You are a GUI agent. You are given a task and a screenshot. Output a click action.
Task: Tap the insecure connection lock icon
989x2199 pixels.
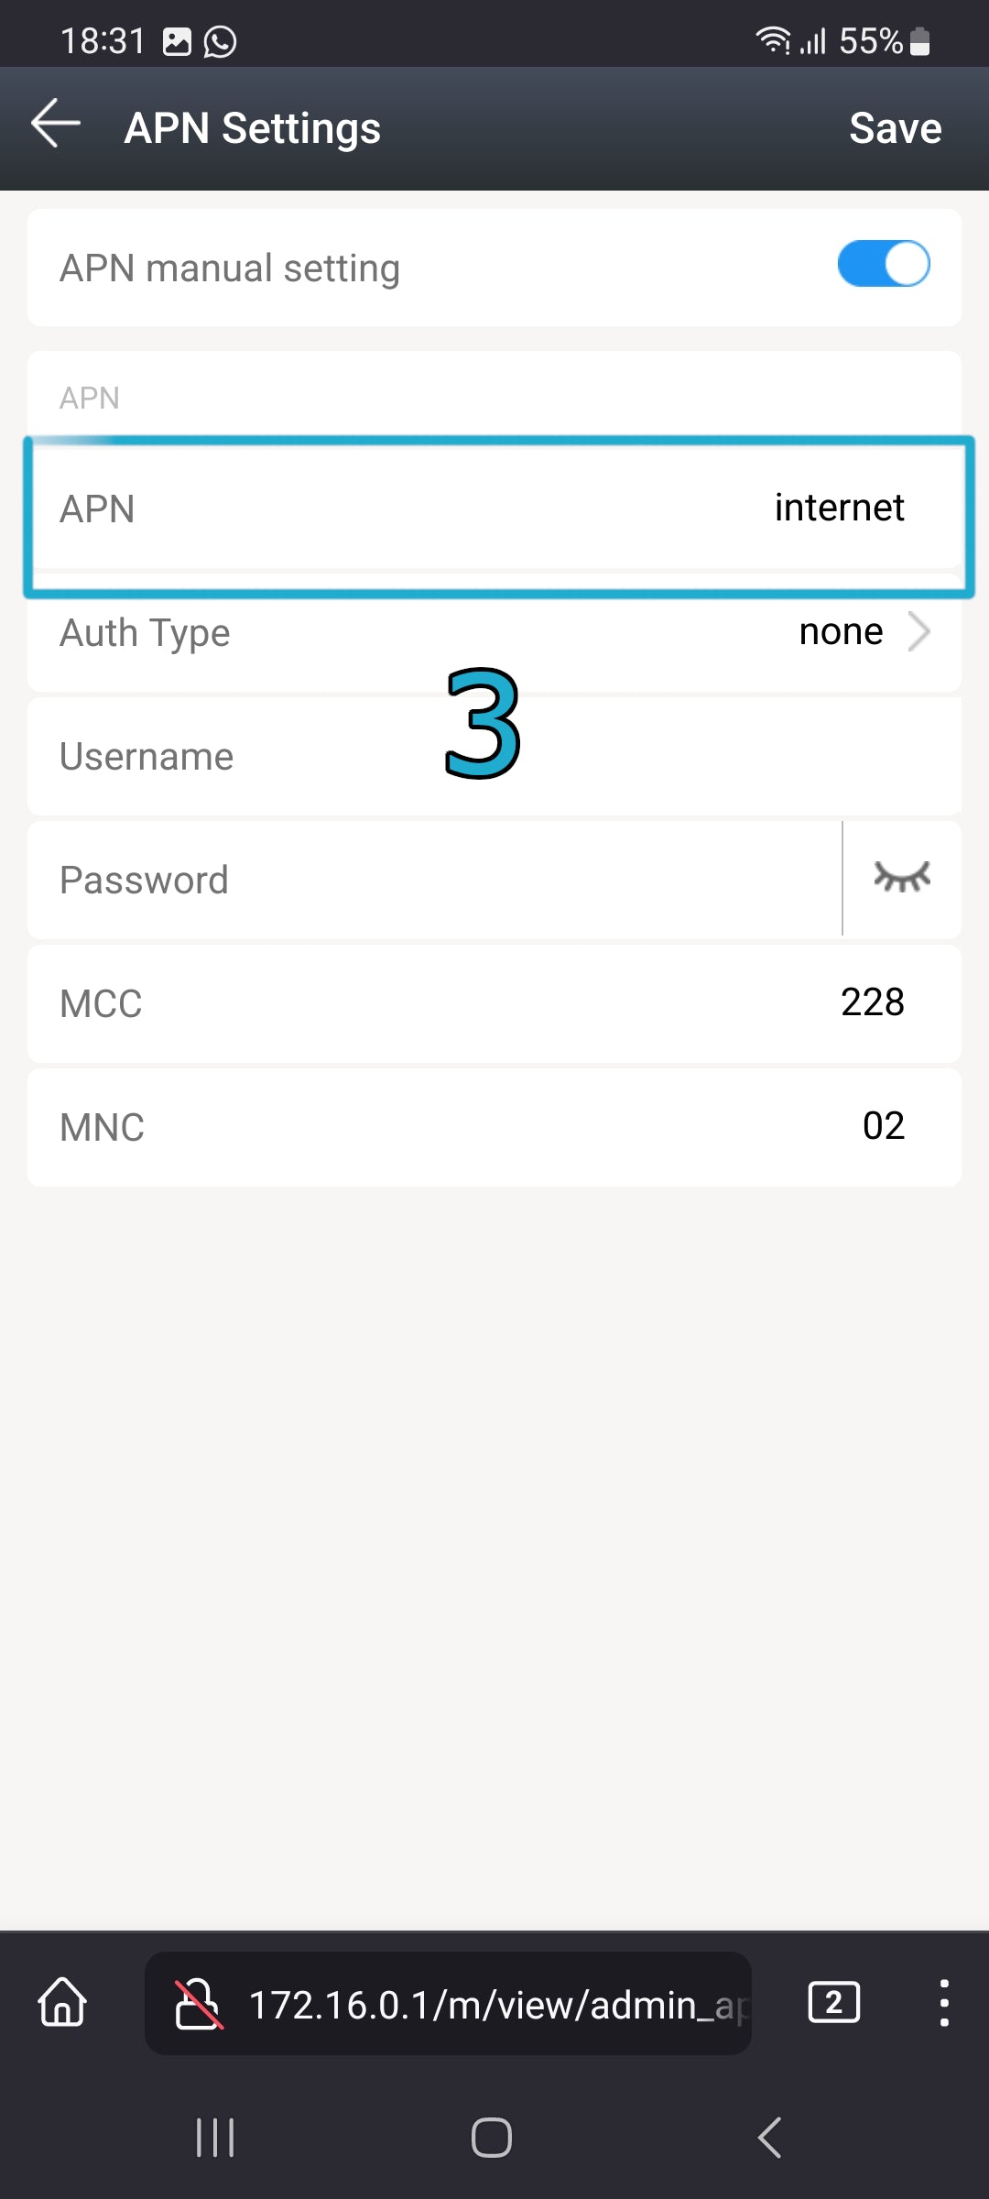199,2004
